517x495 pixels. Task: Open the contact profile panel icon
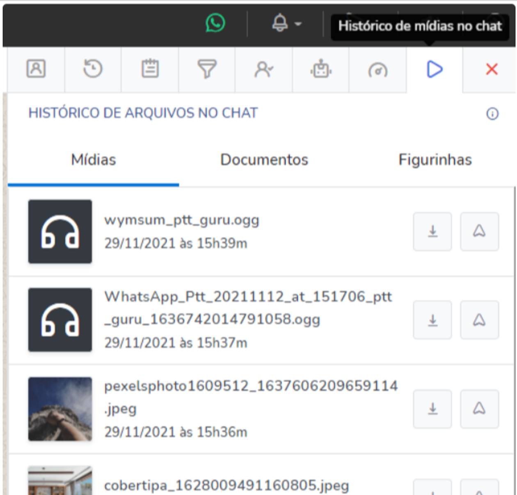click(36, 69)
